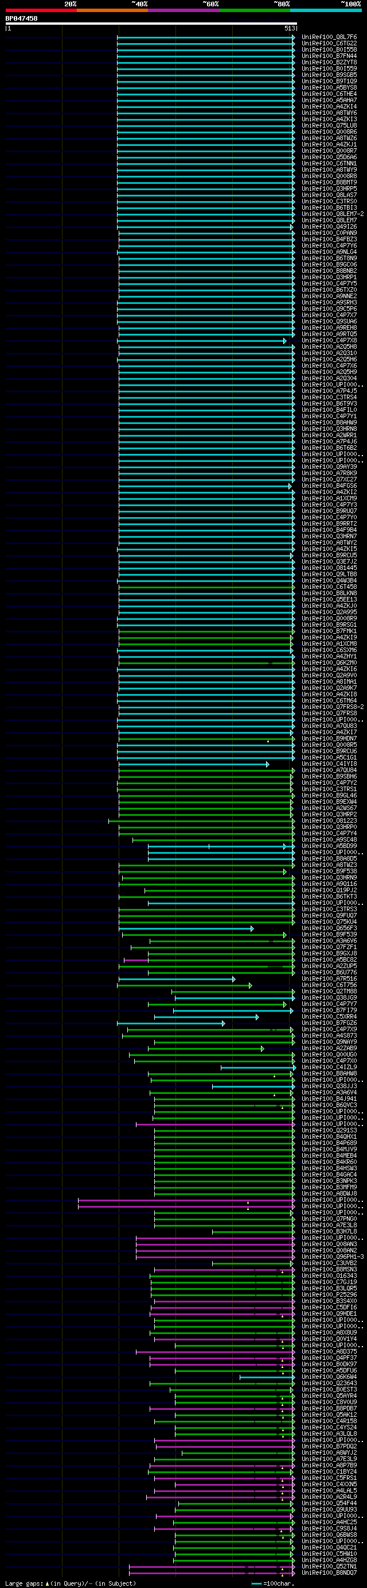Open UniRef100_Q7FZF1 entry
The image size is (367, 1588).
tap(329, 947)
